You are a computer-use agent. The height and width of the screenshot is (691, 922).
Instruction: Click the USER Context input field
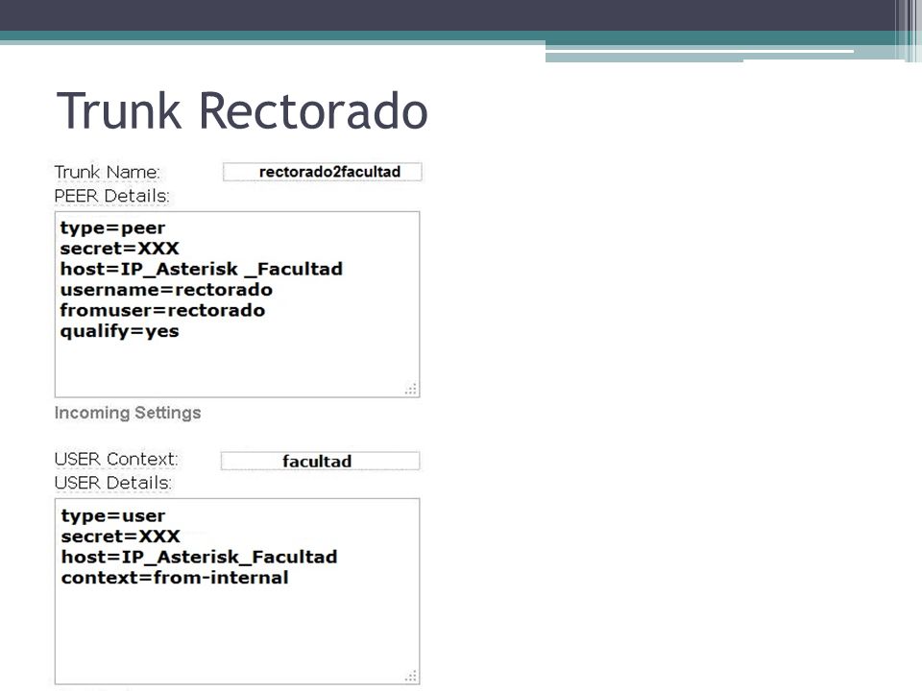321,461
